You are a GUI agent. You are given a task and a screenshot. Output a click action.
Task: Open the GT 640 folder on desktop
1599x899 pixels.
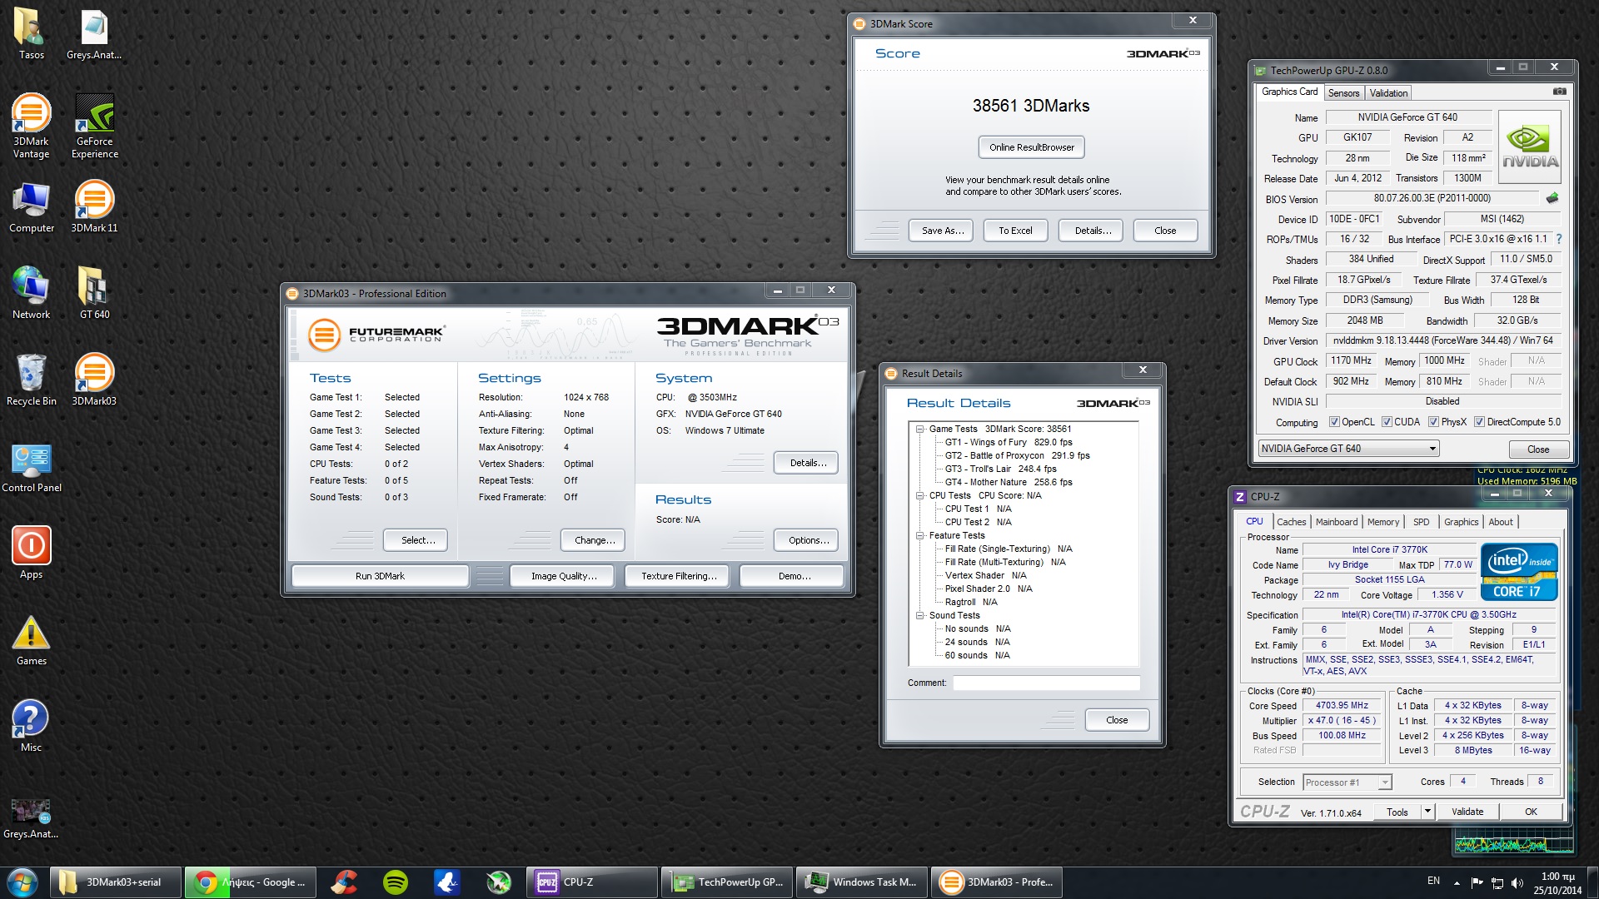tap(94, 293)
